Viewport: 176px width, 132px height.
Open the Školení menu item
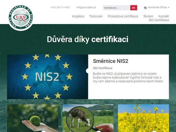coord(148,16)
